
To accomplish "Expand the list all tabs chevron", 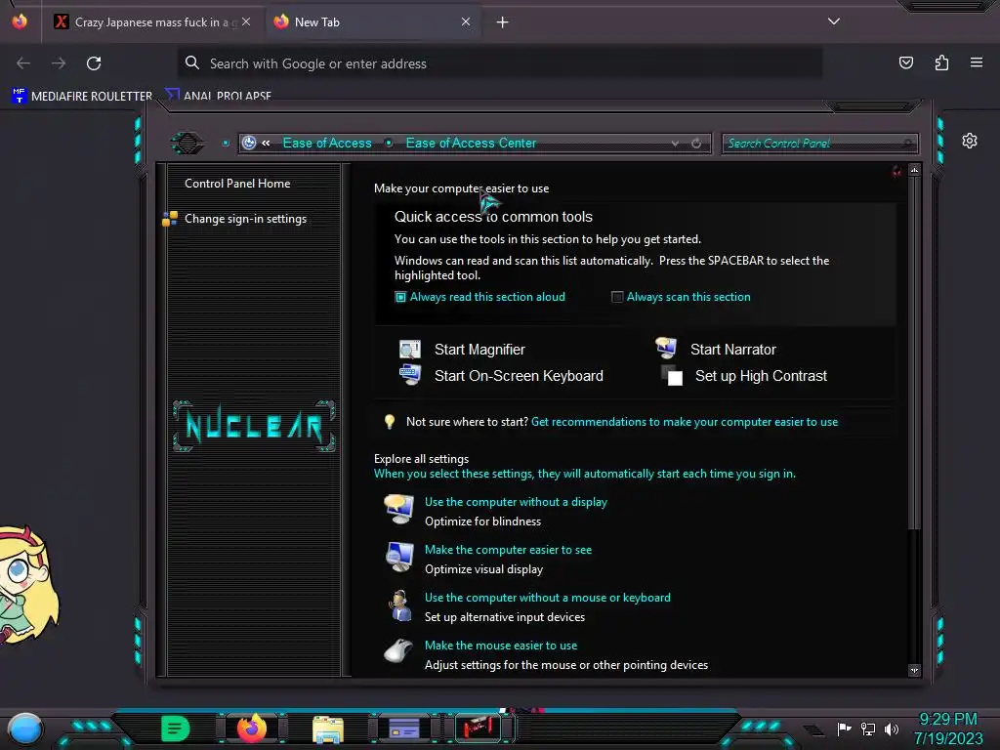I will (834, 21).
